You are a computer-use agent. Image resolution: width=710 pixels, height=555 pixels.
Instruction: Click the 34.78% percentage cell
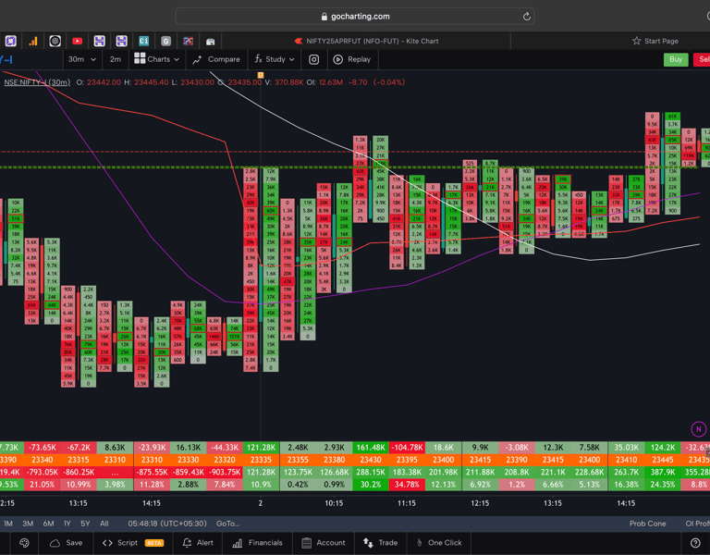(407, 485)
